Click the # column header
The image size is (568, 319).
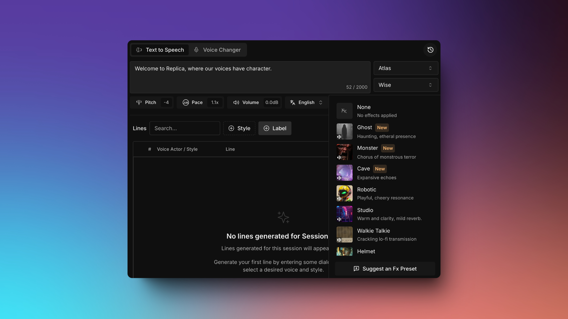click(x=150, y=149)
